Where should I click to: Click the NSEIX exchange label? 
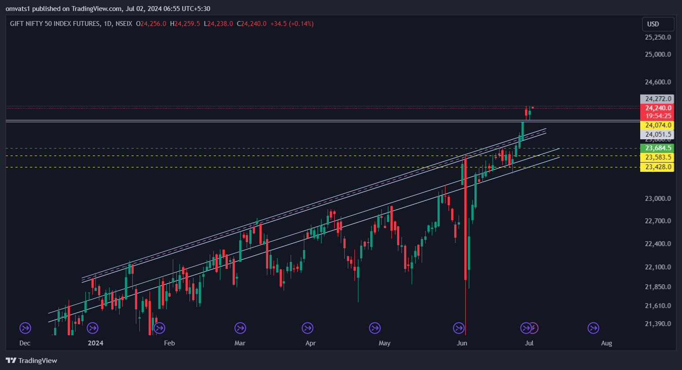click(124, 24)
